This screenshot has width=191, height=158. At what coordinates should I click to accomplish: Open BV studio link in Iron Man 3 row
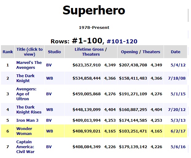(49, 120)
